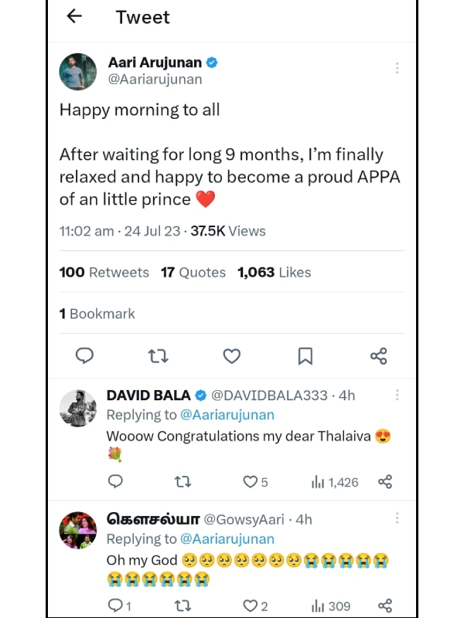Reply to Aari Arujunan's main tweet
This screenshot has height=618, width=464.
point(84,355)
